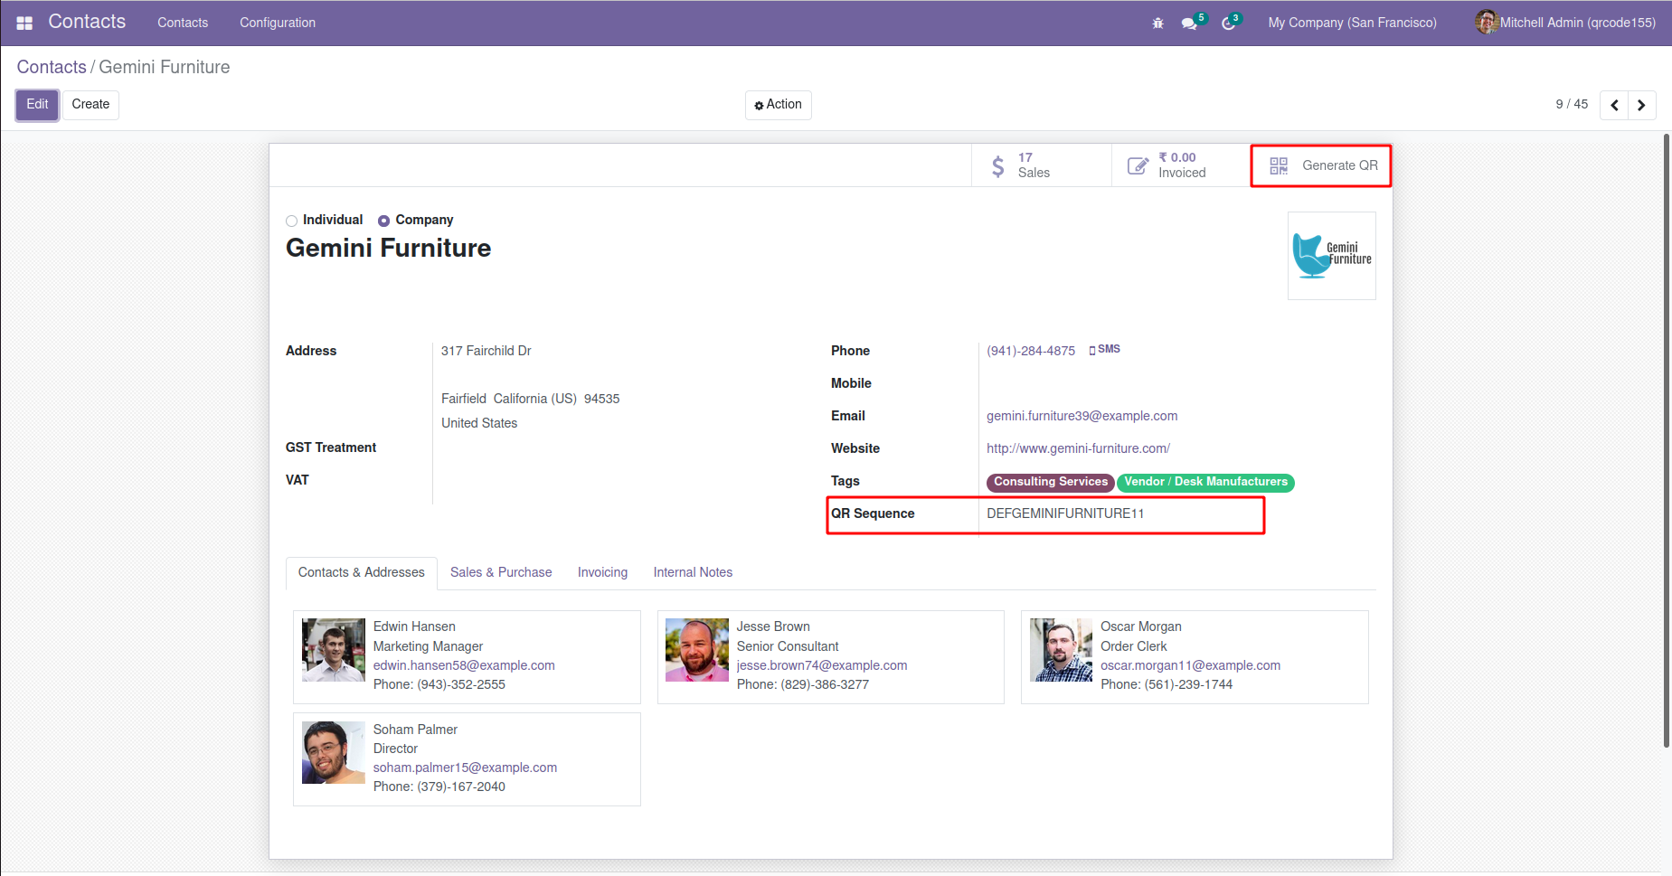Click the gear icon in Action button
Screen dimensions: 1672x876
coord(759,106)
